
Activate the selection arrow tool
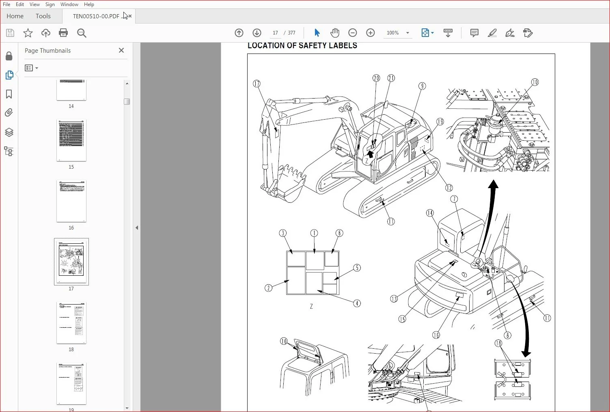tap(317, 33)
